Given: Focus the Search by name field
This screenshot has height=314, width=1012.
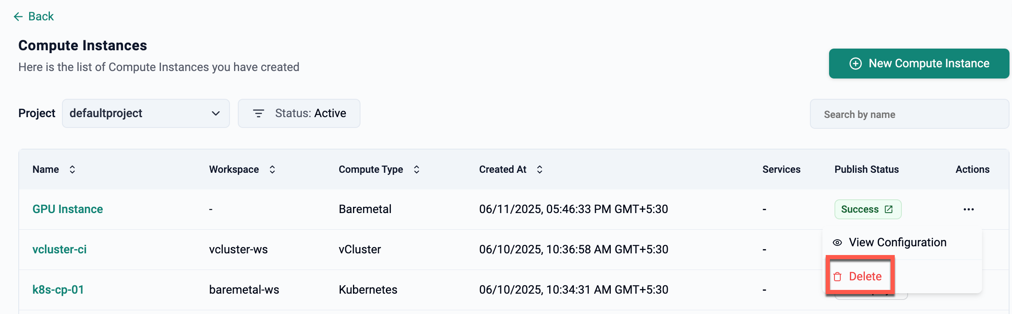Looking at the screenshot, I should tap(909, 114).
